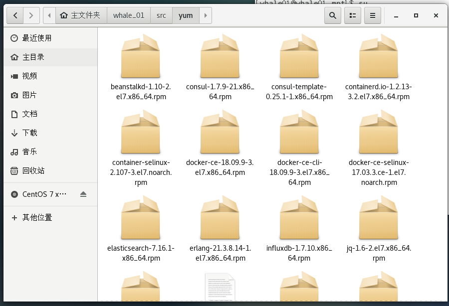Click the consul-1.7.9-21.x86_64.rpm filename
This screenshot has height=306, width=449.
(x=220, y=92)
